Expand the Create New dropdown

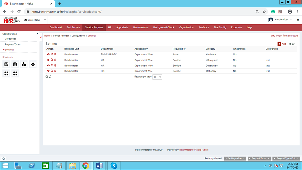click(x=33, y=20)
